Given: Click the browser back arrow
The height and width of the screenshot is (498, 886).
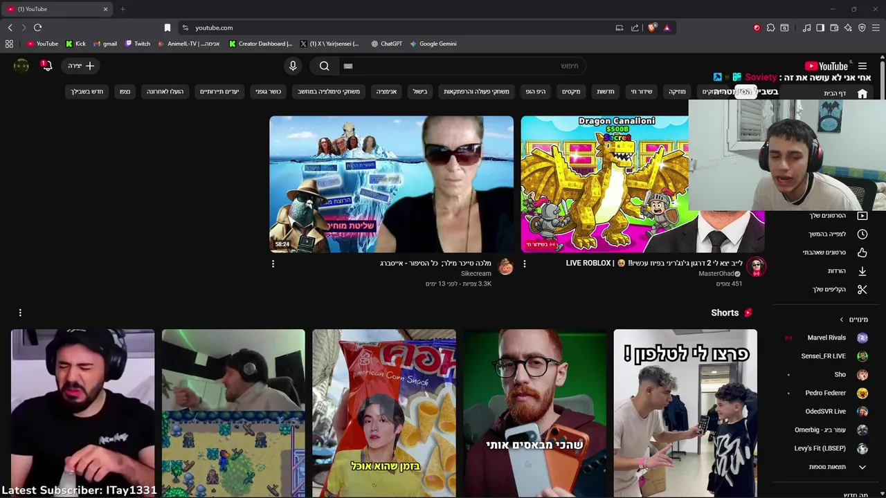Looking at the screenshot, I should tap(10, 28).
